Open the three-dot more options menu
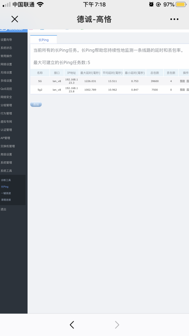The width and height of the screenshot is (189, 336). [174, 19]
